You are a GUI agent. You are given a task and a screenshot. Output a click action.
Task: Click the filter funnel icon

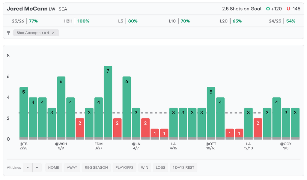pyautogui.click(x=9, y=33)
